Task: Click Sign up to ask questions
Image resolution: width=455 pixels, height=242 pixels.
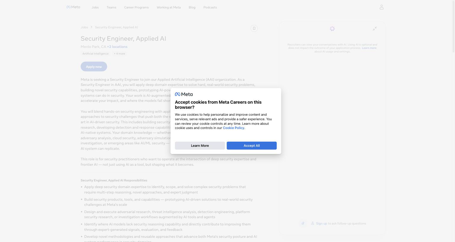Action: pyautogui.click(x=321, y=223)
